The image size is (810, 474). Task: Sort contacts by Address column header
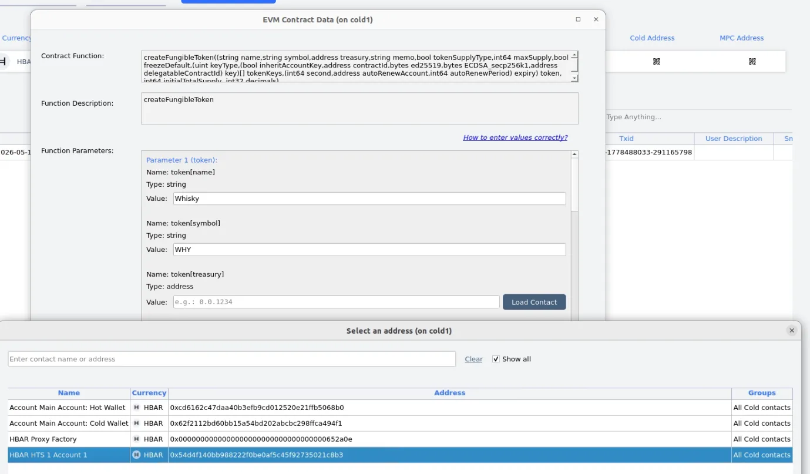(450, 393)
